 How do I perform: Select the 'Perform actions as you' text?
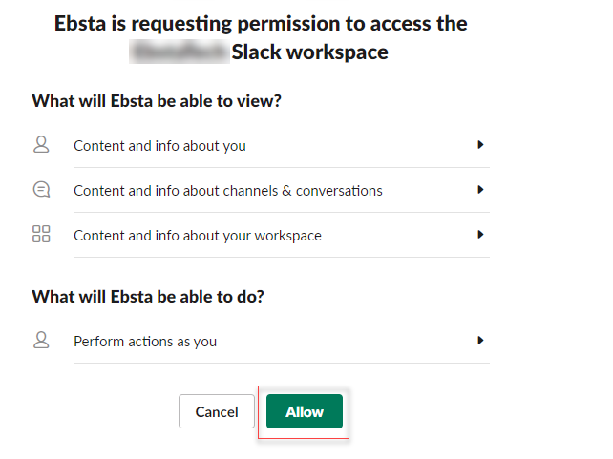click(x=145, y=341)
